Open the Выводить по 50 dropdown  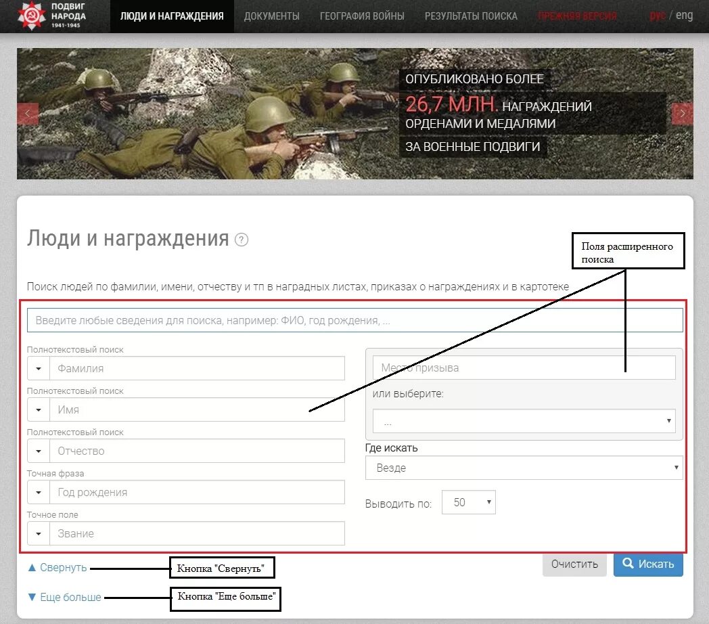point(468,502)
